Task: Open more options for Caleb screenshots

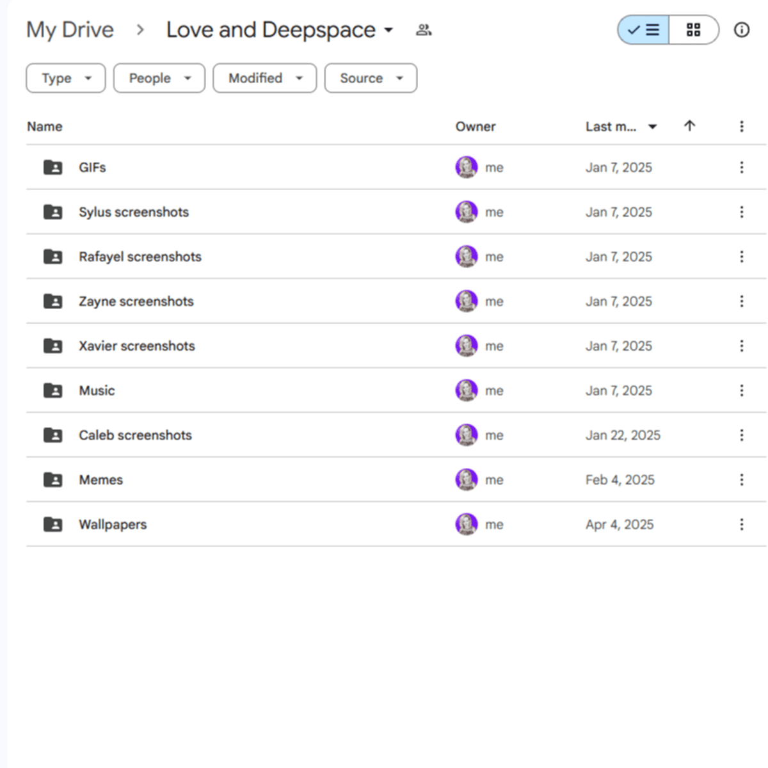Action: pos(741,435)
